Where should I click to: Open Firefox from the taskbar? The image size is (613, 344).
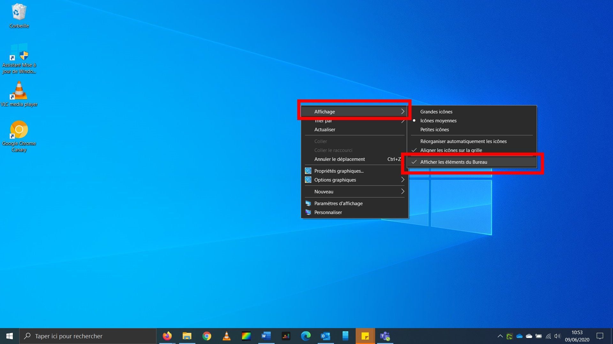coord(167,336)
